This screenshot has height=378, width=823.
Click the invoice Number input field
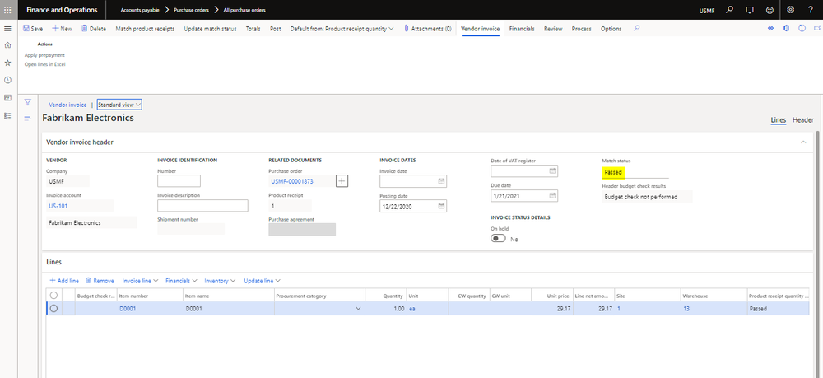point(179,181)
